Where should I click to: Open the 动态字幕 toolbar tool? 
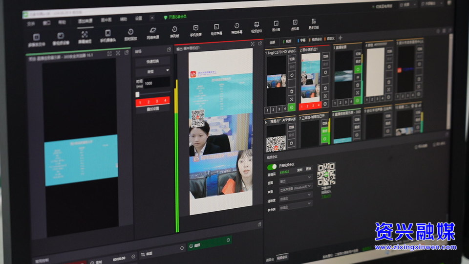[x=216, y=30]
